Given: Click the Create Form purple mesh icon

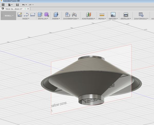Looking at the screenshot, I should click(x=47, y=15).
